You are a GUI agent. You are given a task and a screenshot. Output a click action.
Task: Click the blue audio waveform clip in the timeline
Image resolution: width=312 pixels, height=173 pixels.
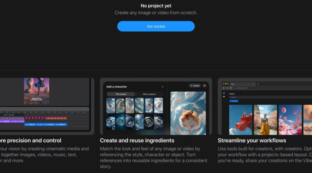[46, 124]
